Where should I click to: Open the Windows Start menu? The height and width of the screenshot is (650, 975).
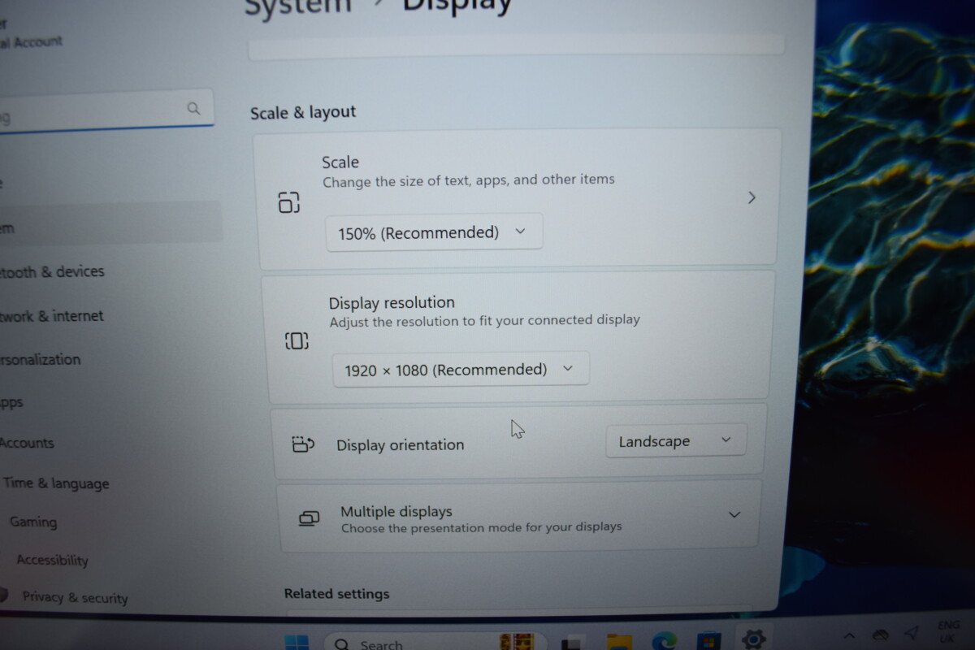coord(297,643)
